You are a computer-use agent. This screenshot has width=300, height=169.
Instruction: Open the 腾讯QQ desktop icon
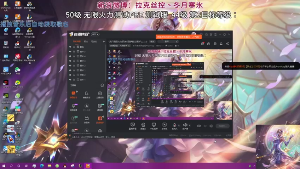coord(18,45)
